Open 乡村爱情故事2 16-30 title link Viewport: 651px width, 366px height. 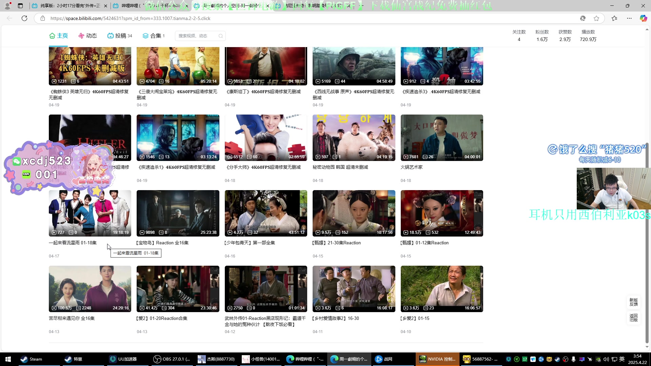coord(336,319)
